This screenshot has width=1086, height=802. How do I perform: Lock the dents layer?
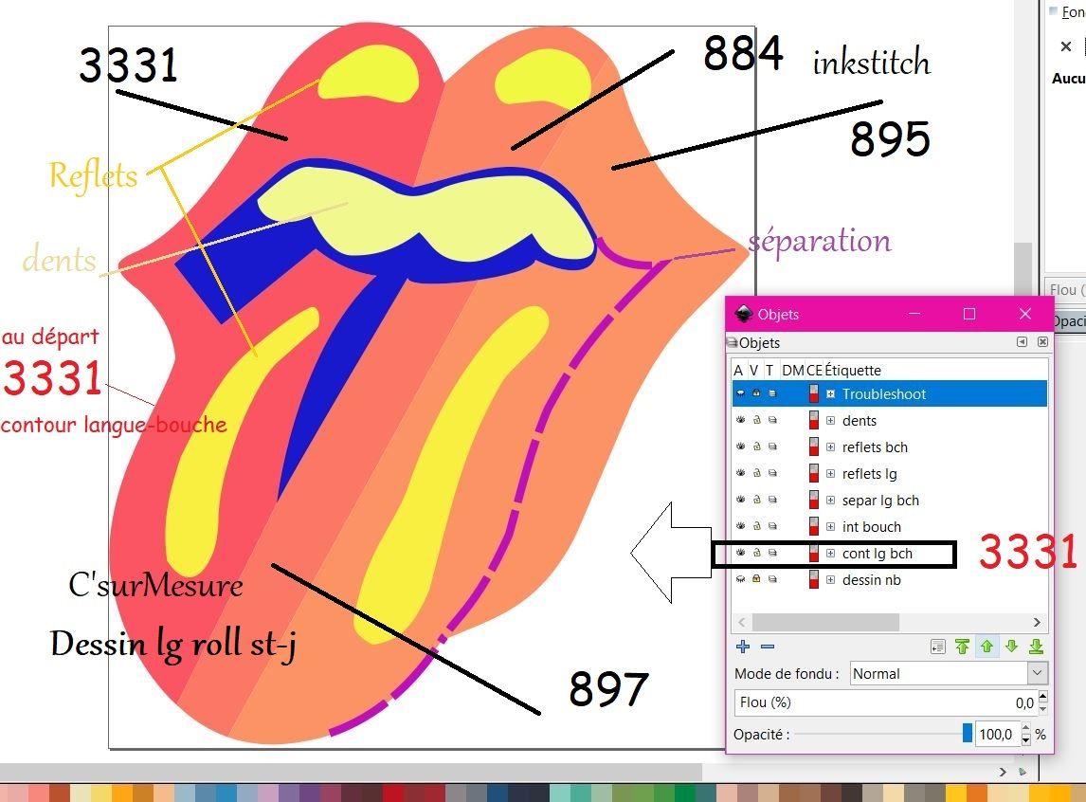click(x=756, y=420)
